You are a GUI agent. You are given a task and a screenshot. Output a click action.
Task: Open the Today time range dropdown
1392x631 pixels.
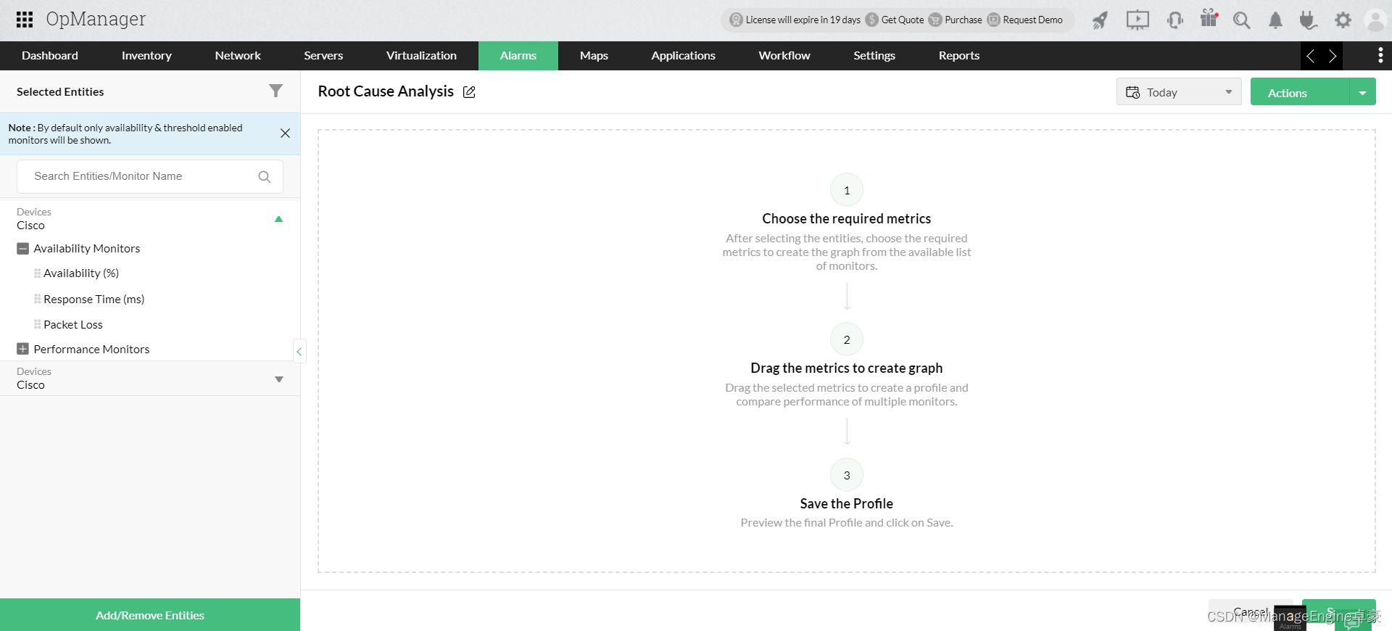[x=1179, y=92]
